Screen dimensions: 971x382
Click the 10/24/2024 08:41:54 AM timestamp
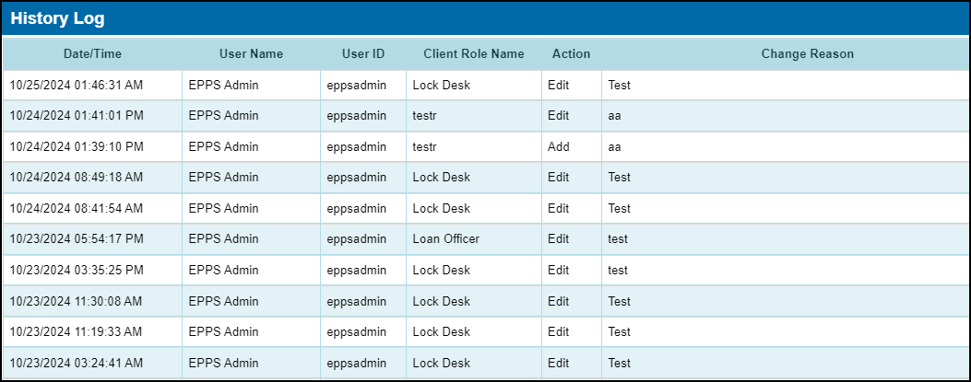77,208
